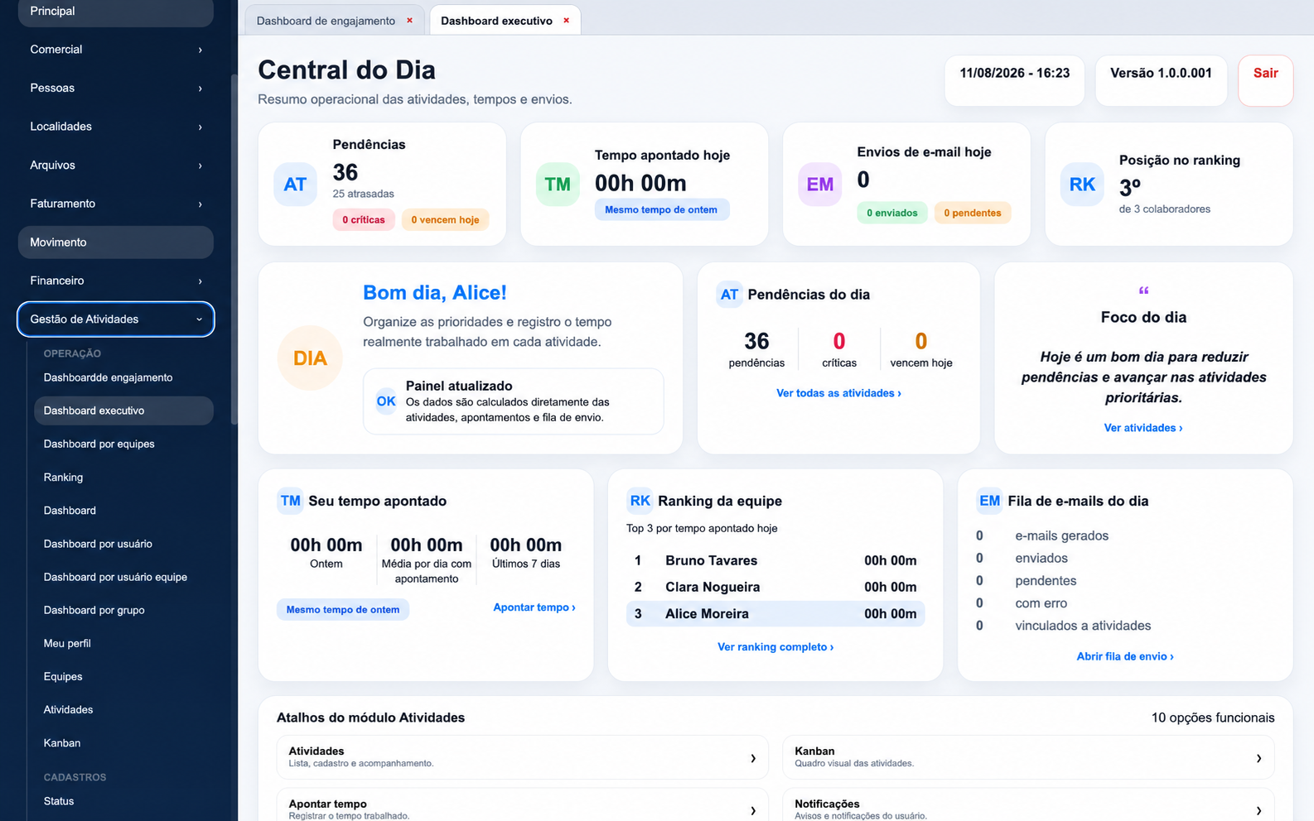1314x821 pixels.
Task: Click the 0 críticas badge
Action: pos(364,220)
